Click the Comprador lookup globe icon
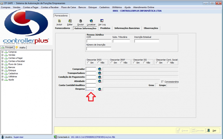The image size is (223, 139). point(100,69)
